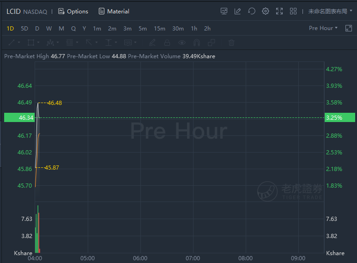Screen dimensions: 357x263
Task: Select the 1h interval
Action: (194, 29)
